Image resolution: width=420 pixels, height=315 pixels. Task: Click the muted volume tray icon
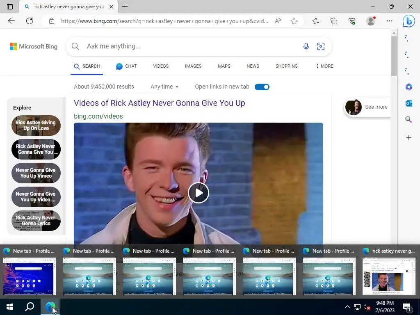tap(367, 307)
